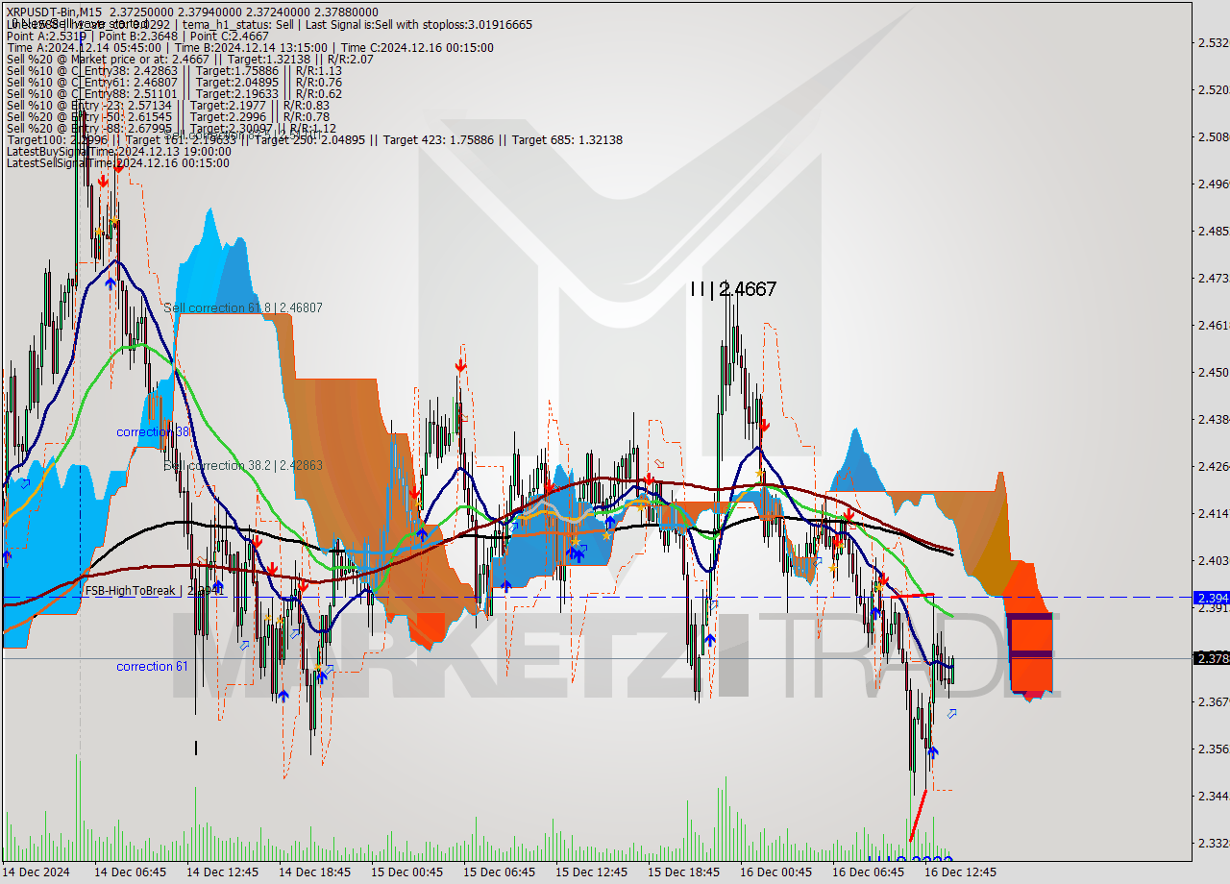Click the '| | | 2.4667' peak label

[x=733, y=288]
